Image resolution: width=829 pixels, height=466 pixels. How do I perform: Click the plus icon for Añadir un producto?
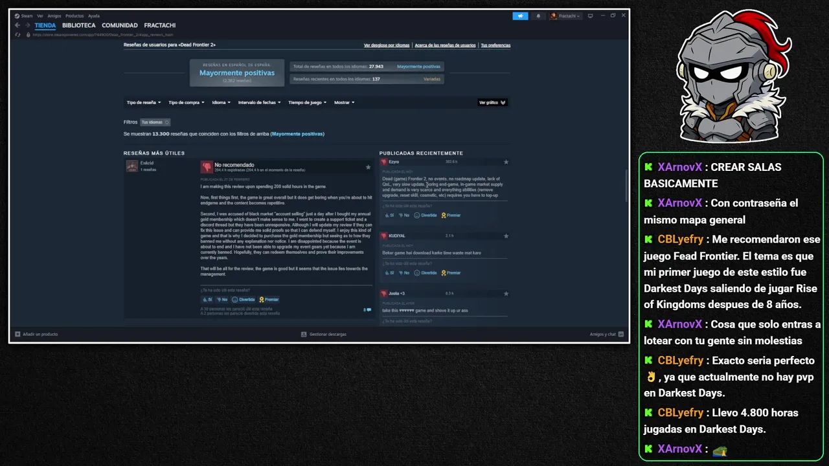point(17,334)
